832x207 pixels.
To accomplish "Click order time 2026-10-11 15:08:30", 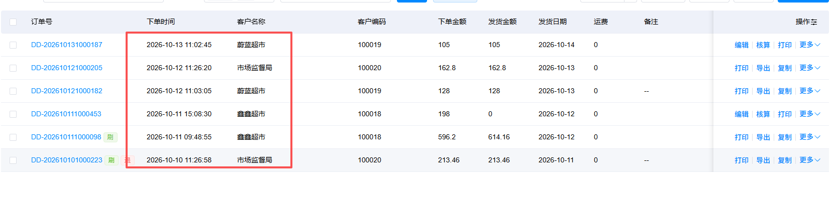I will pyautogui.click(x=179, y=114).
